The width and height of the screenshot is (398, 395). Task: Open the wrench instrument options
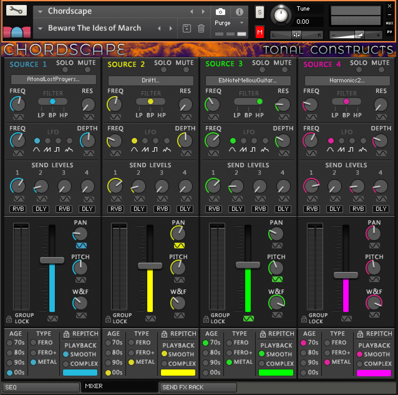tap(16, 11)
